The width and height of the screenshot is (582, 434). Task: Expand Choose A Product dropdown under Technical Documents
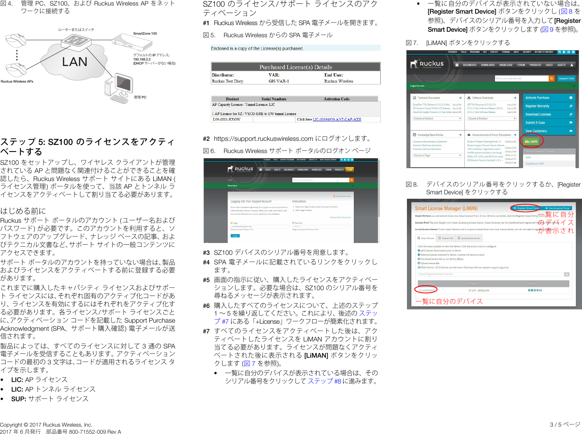click(x=437, y=119)
